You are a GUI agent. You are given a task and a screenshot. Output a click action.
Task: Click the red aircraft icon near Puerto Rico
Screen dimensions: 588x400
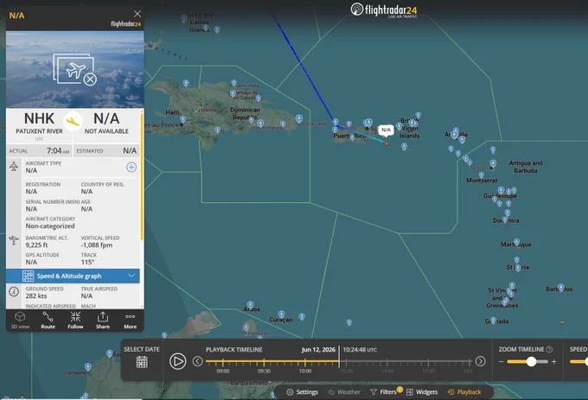(x=387, y=143)
